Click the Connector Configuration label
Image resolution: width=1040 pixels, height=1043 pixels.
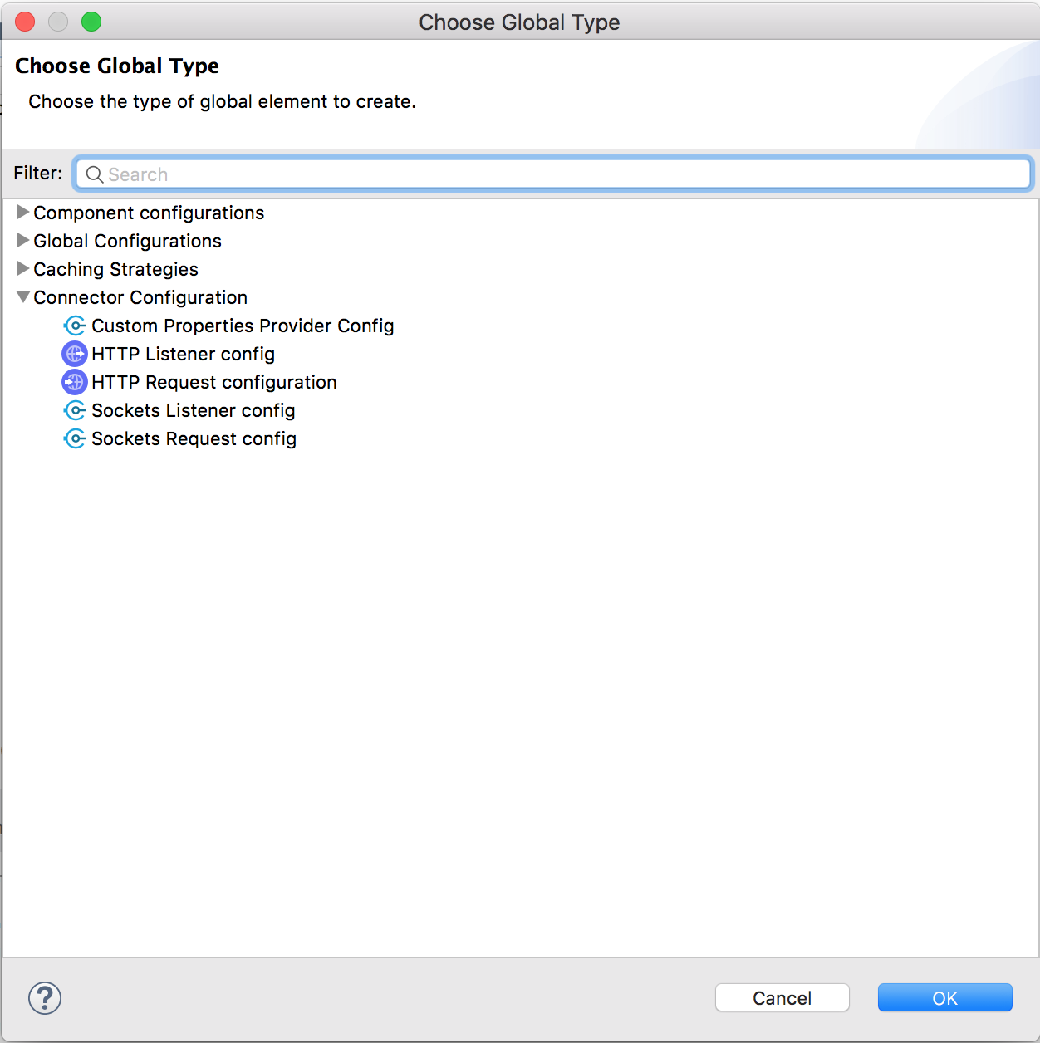pos(140,297)
